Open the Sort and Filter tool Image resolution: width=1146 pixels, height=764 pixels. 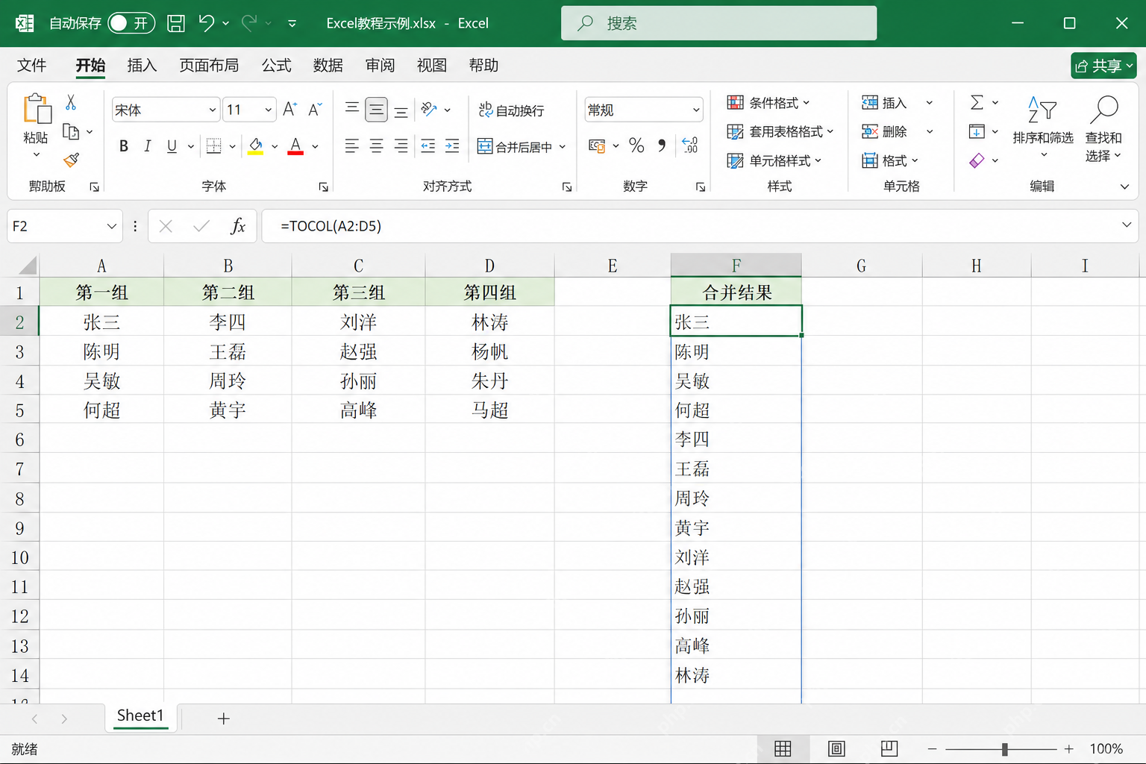pos(1042,126)
